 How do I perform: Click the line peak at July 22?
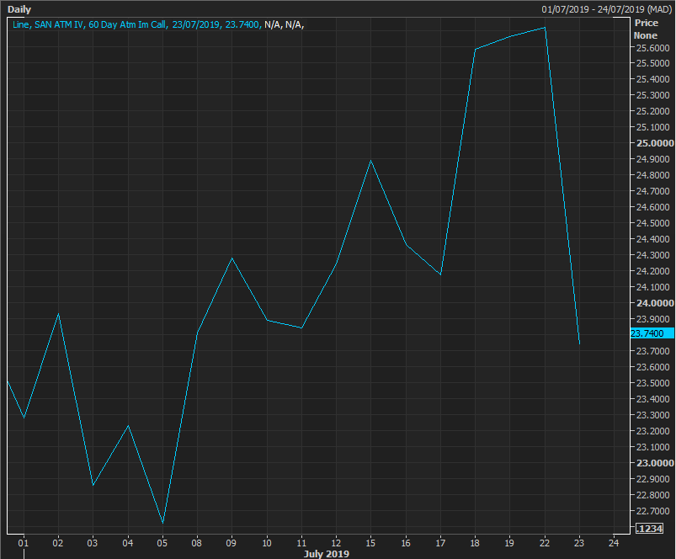coord(545,28)
